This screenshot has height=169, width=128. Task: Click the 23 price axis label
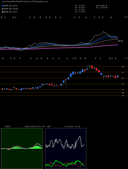[123, 84]
